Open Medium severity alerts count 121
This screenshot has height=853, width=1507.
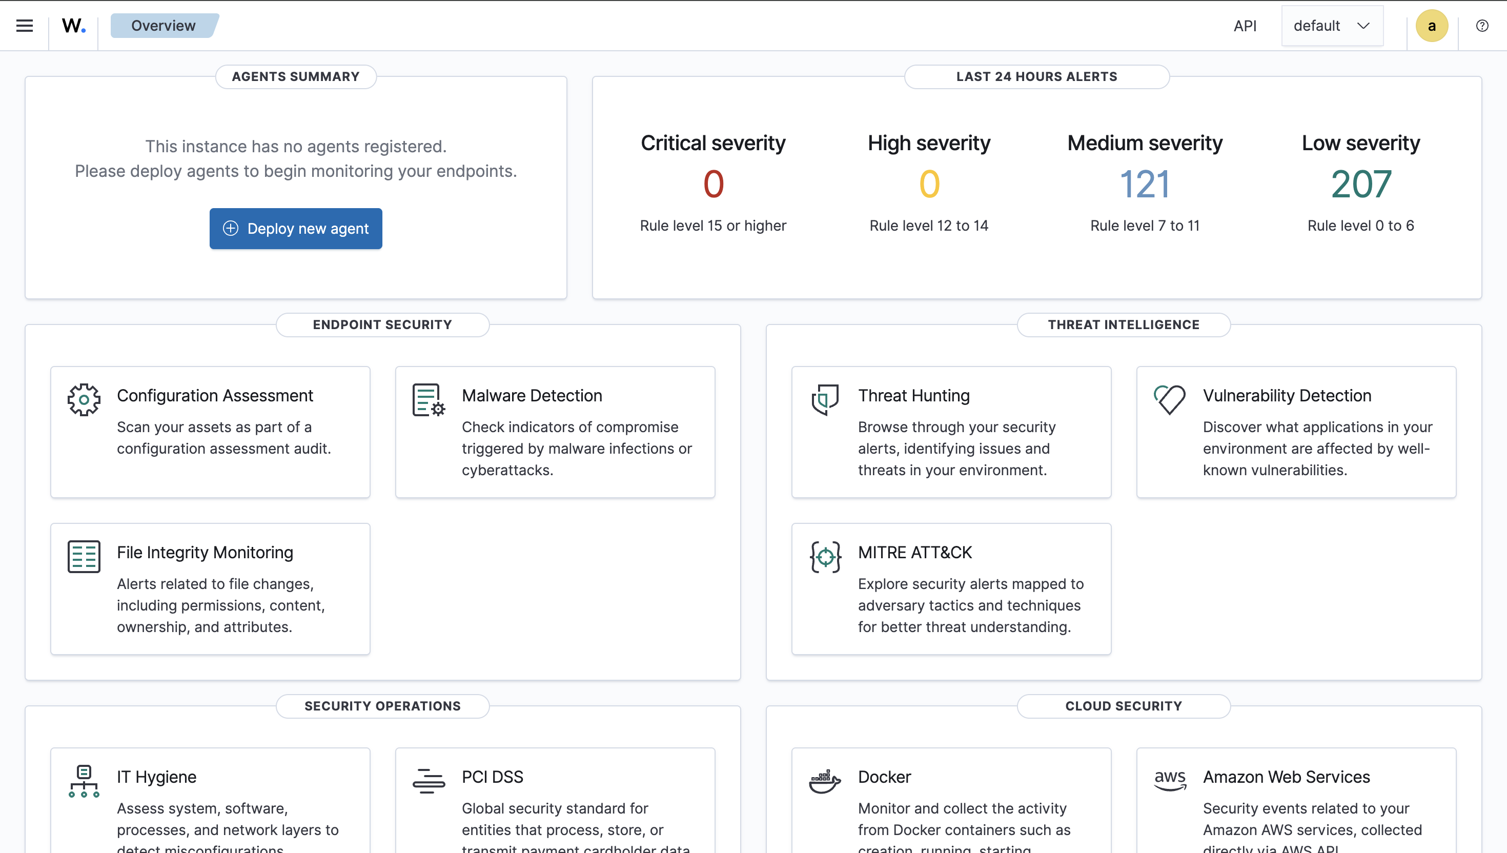(1145, 184)
